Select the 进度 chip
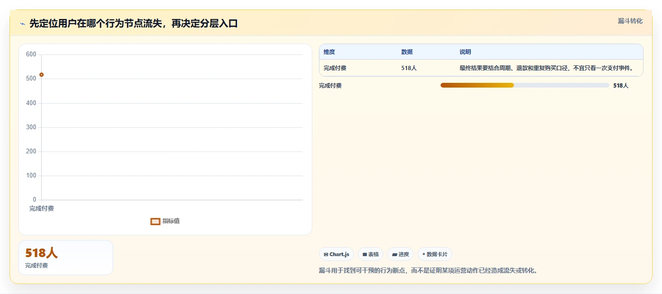662x294 pixels. coord(400,254)
